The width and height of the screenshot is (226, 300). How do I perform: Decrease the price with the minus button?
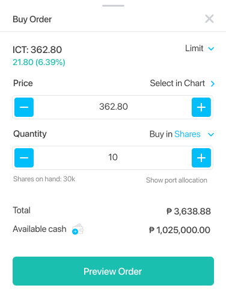point(24,107)
